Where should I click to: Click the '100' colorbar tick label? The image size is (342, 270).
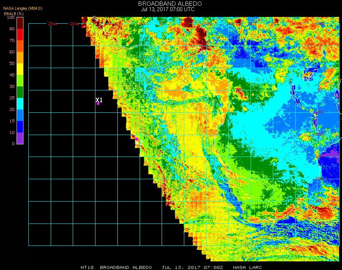click(x=11, y=17)
